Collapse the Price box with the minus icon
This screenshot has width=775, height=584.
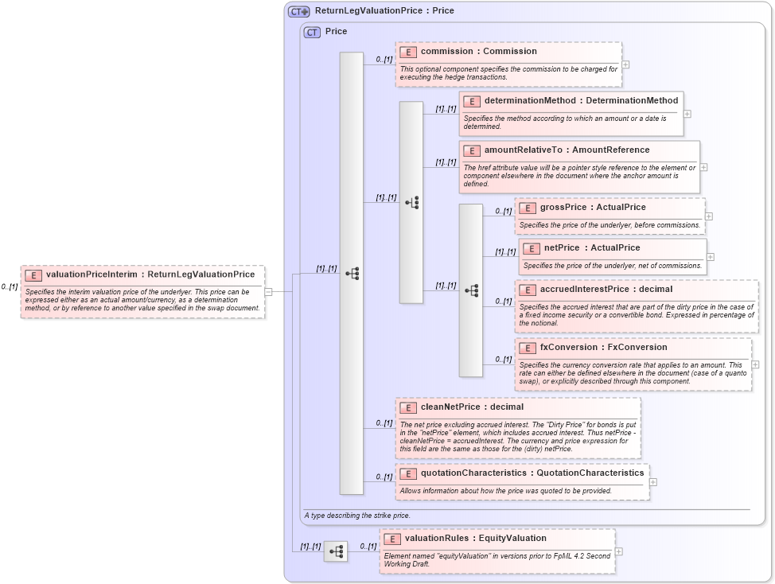pyautogui.click(x=268, y=291)
